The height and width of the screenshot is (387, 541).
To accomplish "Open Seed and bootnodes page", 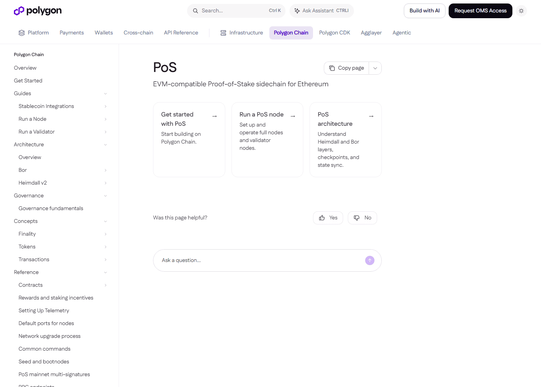I will tap(44, 361).
